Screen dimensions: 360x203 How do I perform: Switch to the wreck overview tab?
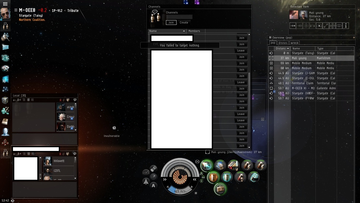pyautogui.click(x=294, y=43)
